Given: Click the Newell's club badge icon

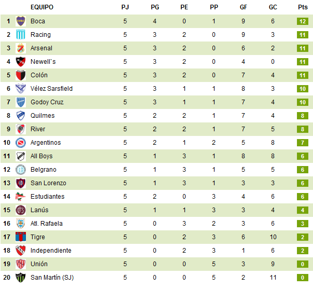Looking at the screenshot, I should point(21,62).
